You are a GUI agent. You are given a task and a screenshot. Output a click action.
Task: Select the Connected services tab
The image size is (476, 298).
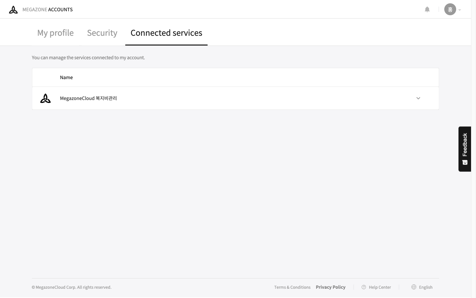[x=166, y=33]
